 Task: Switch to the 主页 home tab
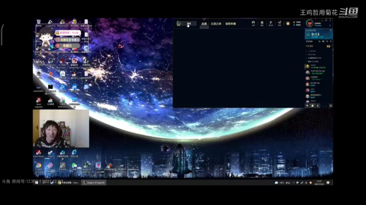coord(204,24)
